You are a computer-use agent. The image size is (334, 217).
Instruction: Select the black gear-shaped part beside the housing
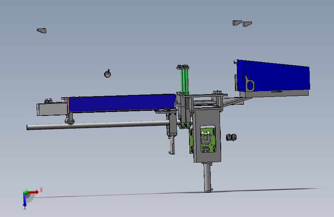[231, 137]
